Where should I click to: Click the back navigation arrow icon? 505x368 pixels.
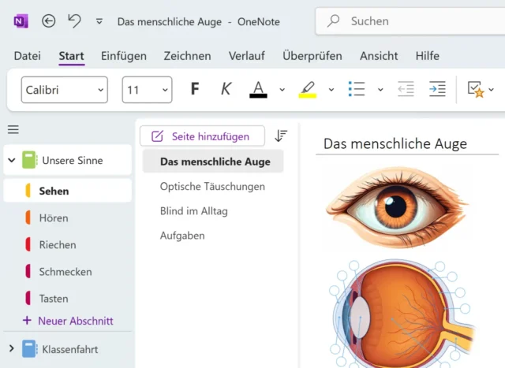[x=49, y=21]
